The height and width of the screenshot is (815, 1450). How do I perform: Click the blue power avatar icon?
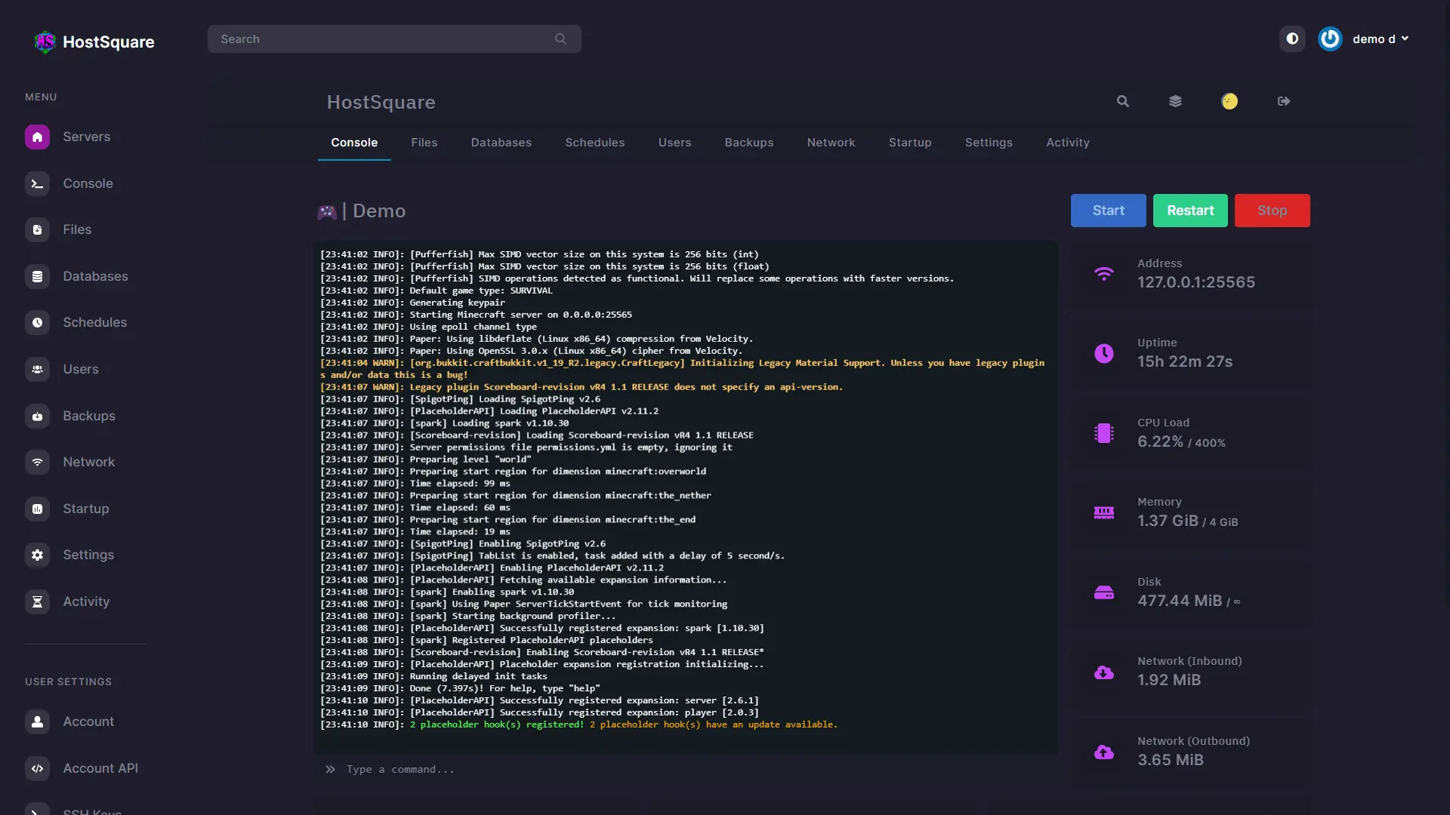pos(1330,38)
